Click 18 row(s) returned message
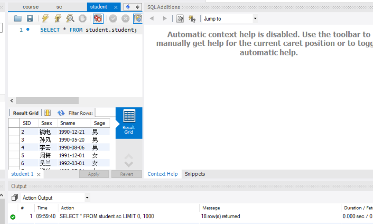 pos(220,217)
